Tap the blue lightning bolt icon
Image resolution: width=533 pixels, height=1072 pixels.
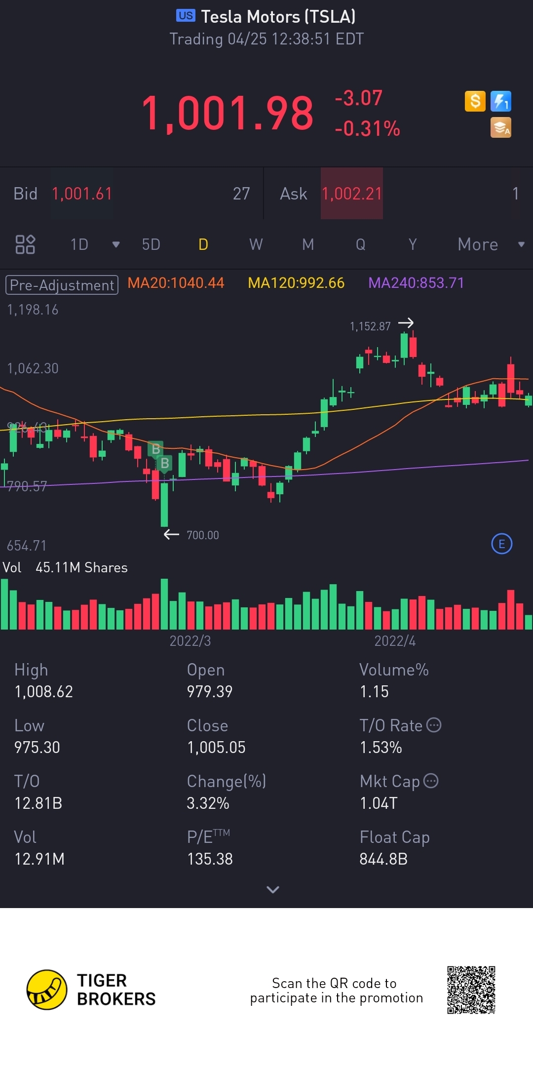501,101
